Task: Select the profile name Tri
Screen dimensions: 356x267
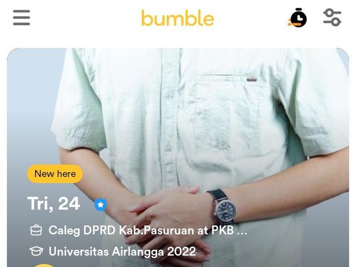Action: pos(39,203)
